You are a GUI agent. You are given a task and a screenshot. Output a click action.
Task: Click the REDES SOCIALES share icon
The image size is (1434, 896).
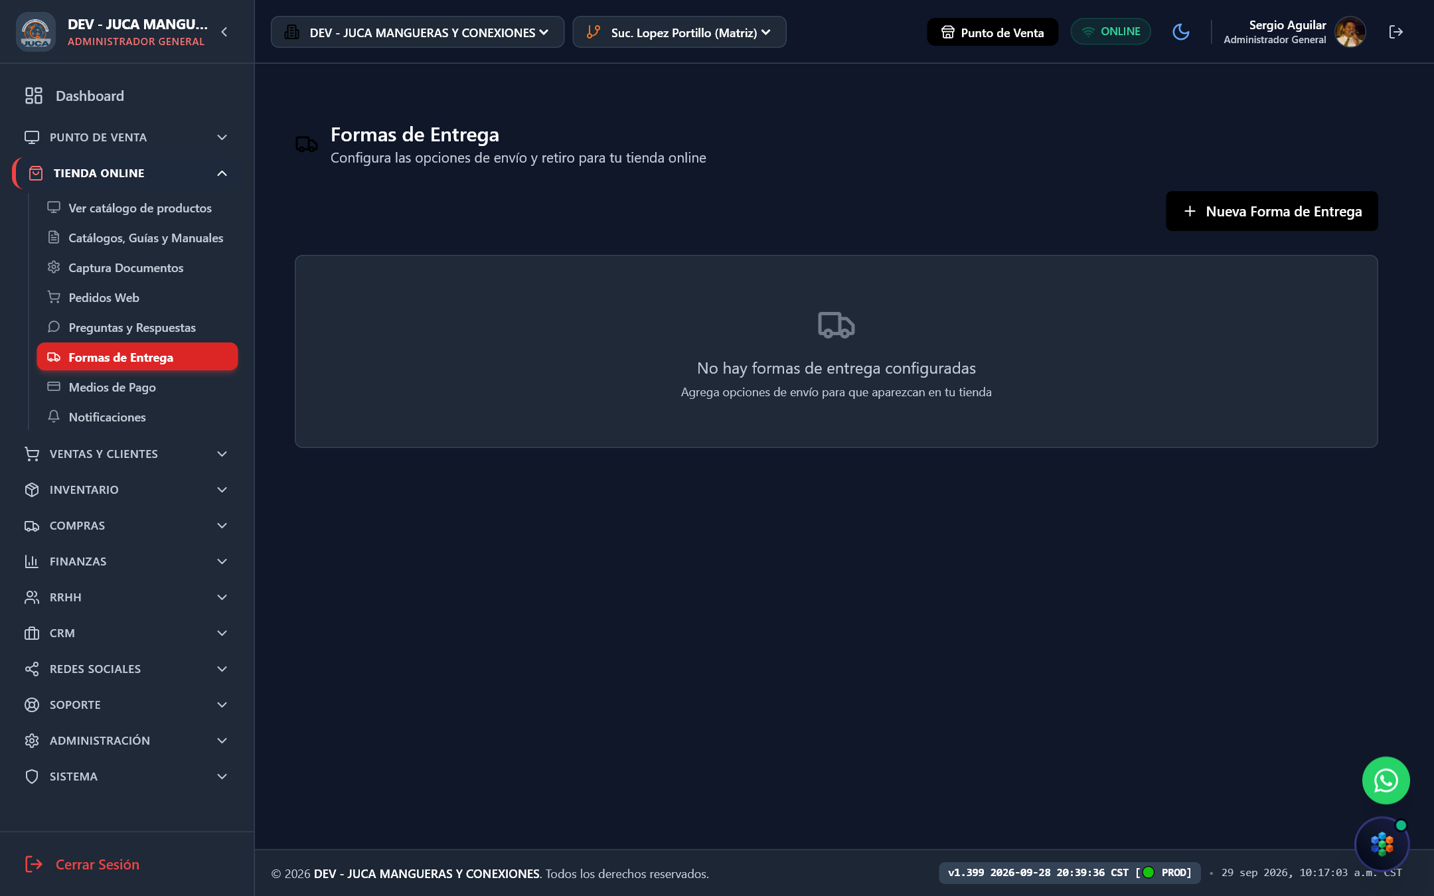pyautogui.click(x=32, y=669)
